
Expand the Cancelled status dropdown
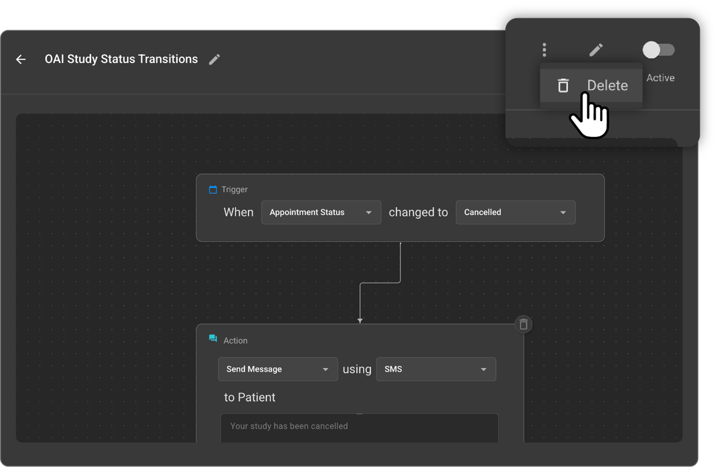click(x=515, y=213)
